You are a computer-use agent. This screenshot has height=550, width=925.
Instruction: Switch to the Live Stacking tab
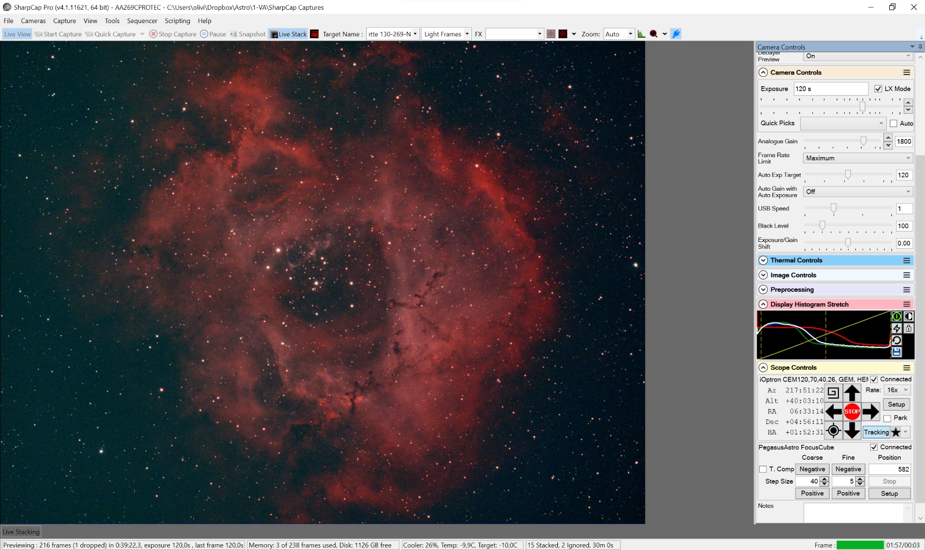21,532
